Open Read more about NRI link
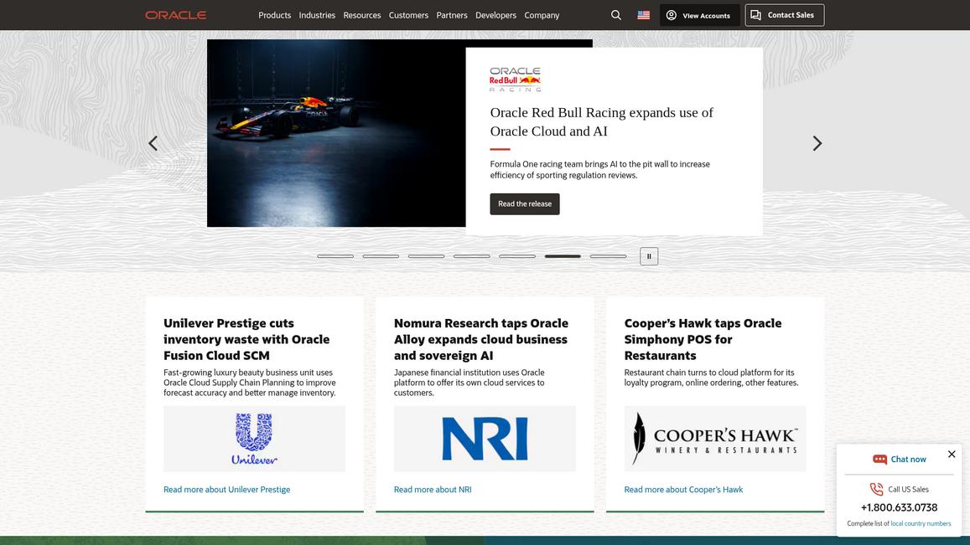970x545 pixels. [x=433, y=490]
